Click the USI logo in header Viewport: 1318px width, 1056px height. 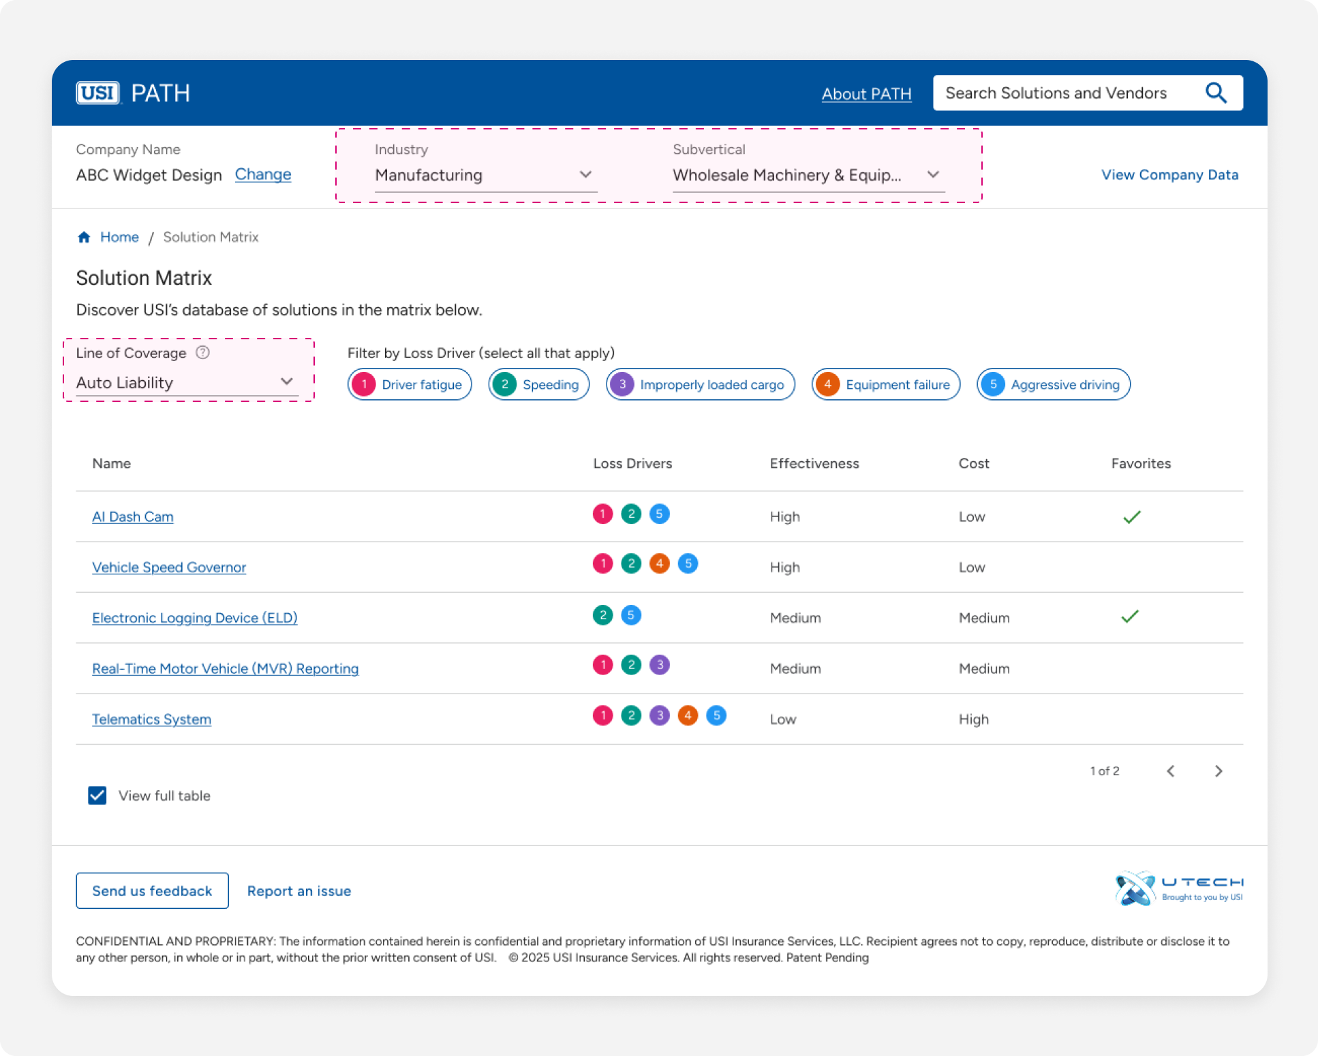(x=97, y=93)
